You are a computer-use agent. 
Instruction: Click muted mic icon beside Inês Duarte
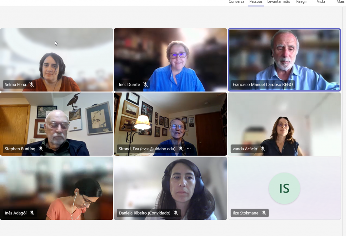click(x=146, y=85)
